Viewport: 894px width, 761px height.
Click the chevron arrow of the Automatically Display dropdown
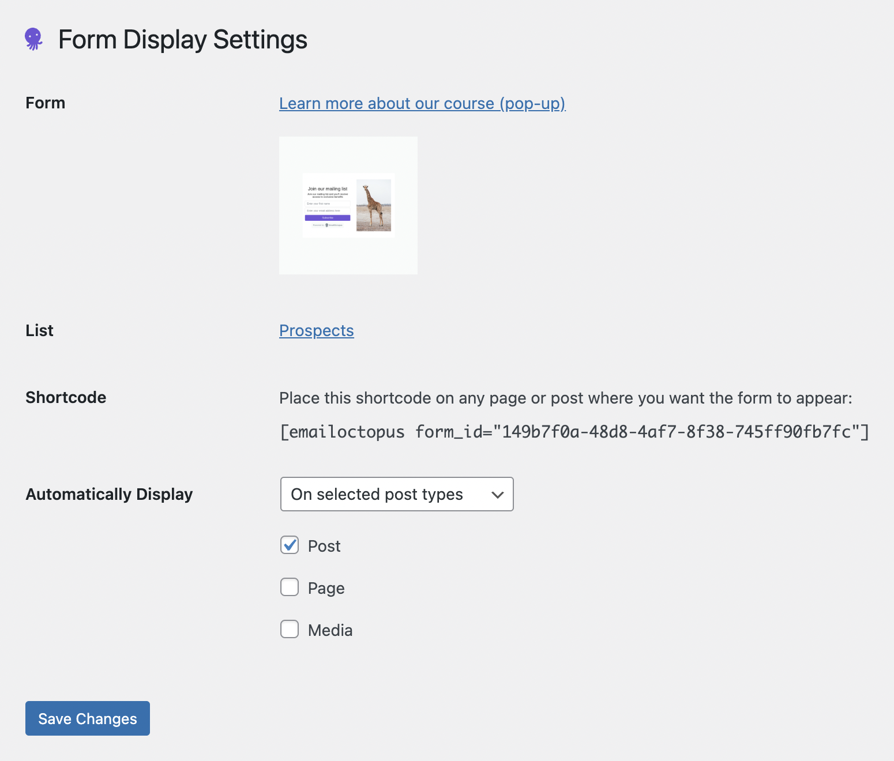(497, 495)
